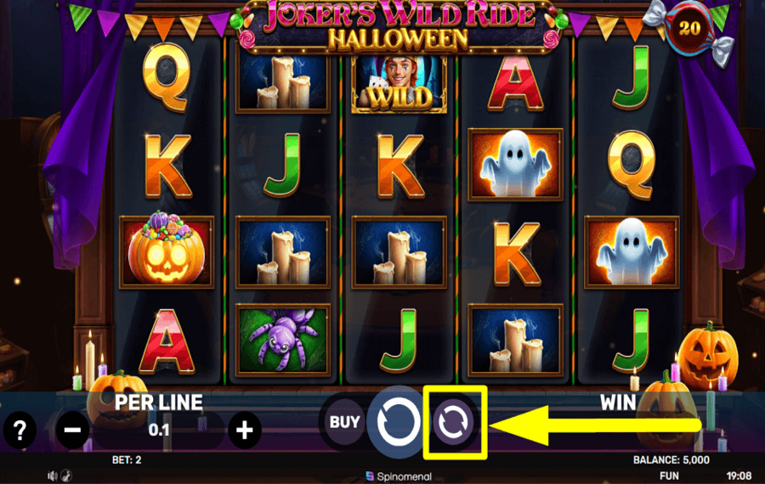Viewport: 765px width, 484px height.
Task: Toggle the quick spin icon beside the speaker
Action: [x=67, y=476]
